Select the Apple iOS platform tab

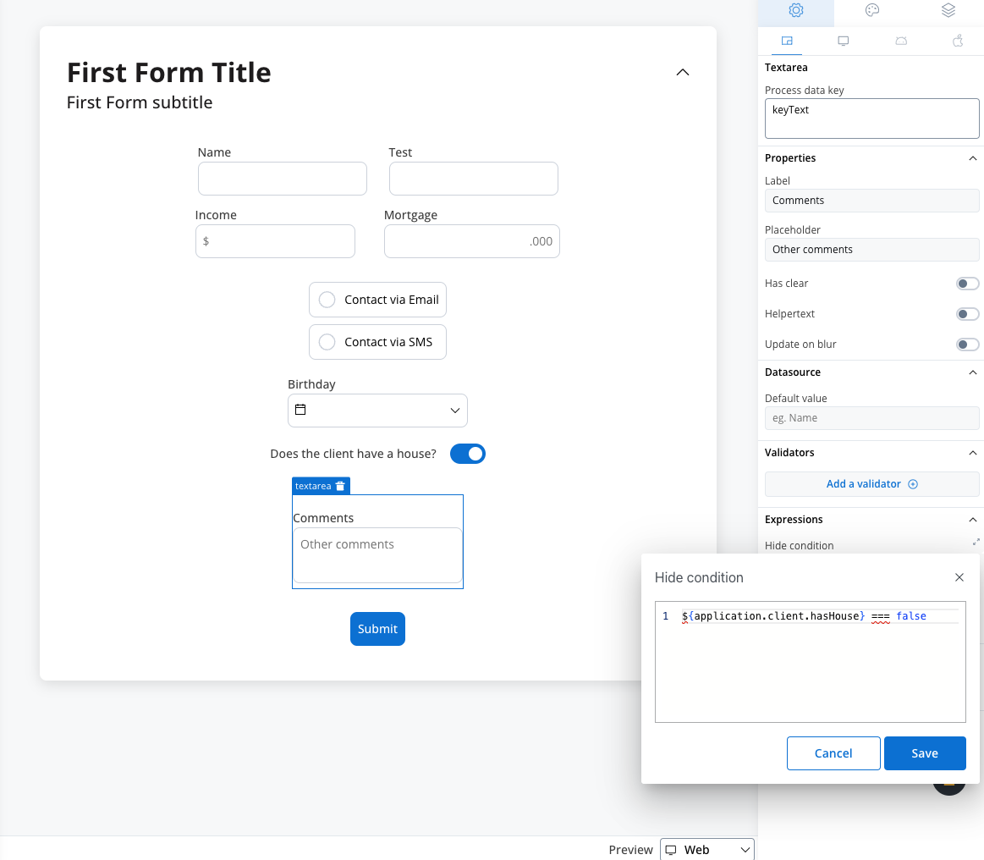[x=958, y=41]
